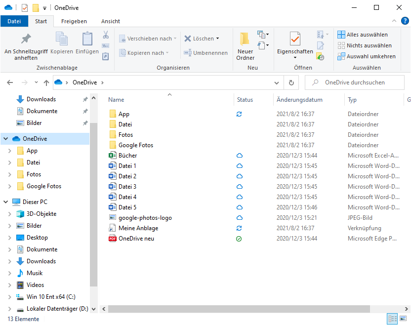The width and height of the screenshot is (411, 325).
Task: Click the scissors cut icon
Action: point(105,35)
